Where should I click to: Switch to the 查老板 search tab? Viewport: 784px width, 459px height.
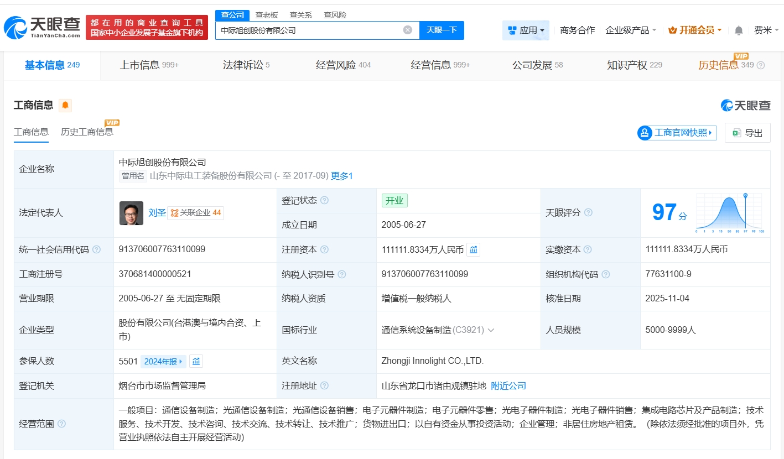pyautogui.click(x=266, y=15)
